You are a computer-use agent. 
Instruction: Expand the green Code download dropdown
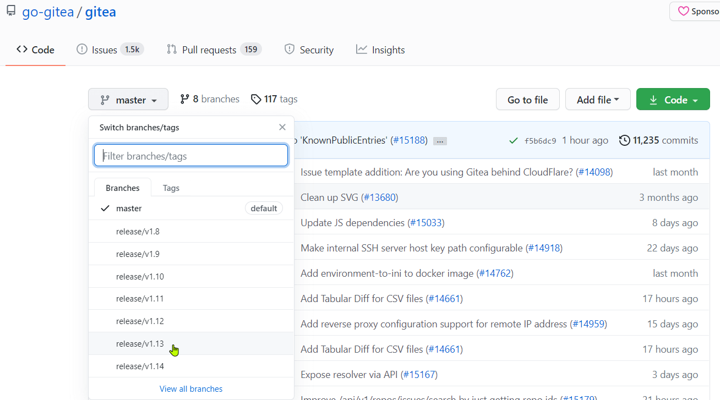point(673,100)
